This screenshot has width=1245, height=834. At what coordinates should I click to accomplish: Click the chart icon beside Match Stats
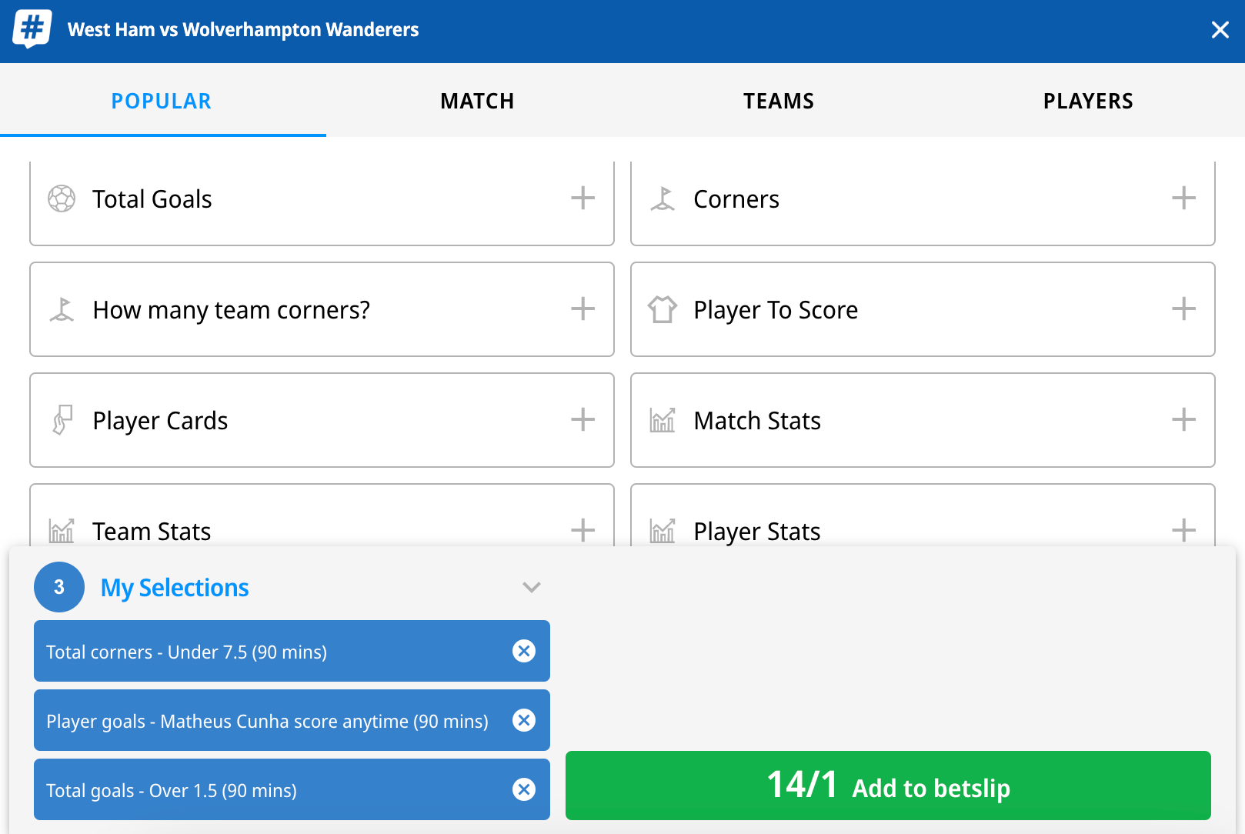point(663,420)
